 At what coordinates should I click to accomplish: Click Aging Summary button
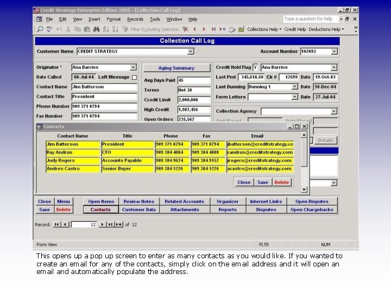click(x=176, y=68)
